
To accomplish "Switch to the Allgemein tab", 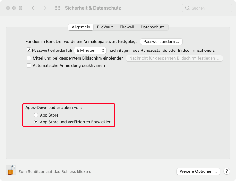I will pyautogui.click(x=81, y=27).
